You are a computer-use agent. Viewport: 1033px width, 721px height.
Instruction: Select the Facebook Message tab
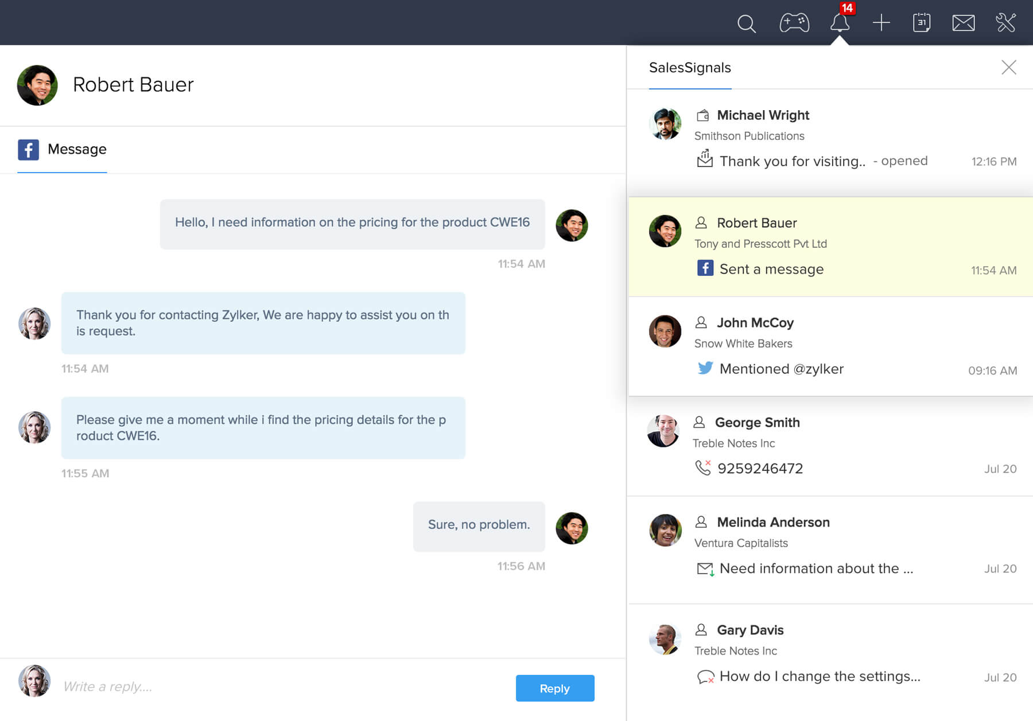(62, 150)
